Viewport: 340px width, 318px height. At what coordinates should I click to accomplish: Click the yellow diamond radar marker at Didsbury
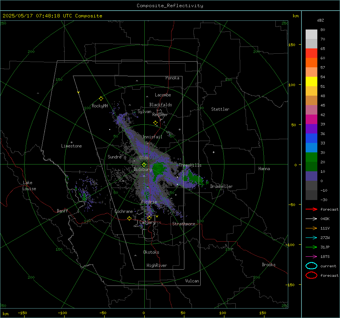click(x=144, y=165)
